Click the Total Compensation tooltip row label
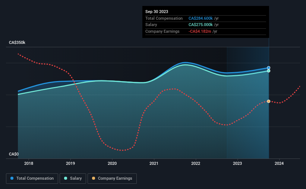306x189 pixels. [x=164, y=18]
